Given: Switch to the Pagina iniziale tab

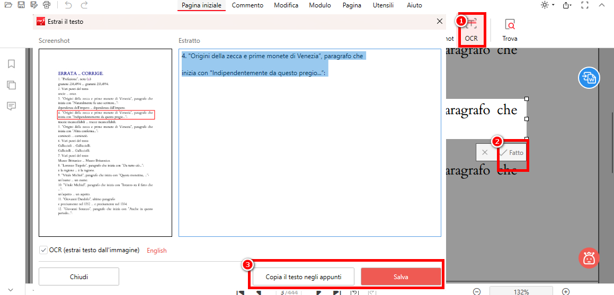Looking at the screenshot, I should click(x=202, y=5).
